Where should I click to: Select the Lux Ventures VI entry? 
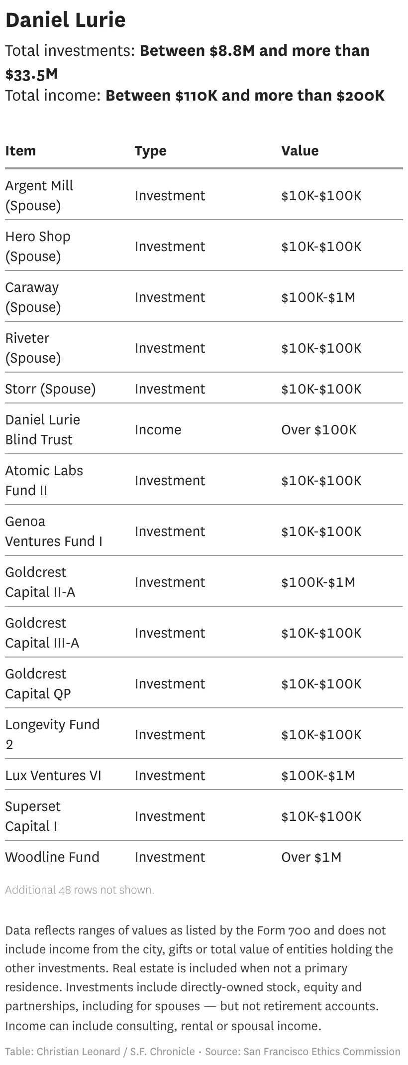coord(53,775)
